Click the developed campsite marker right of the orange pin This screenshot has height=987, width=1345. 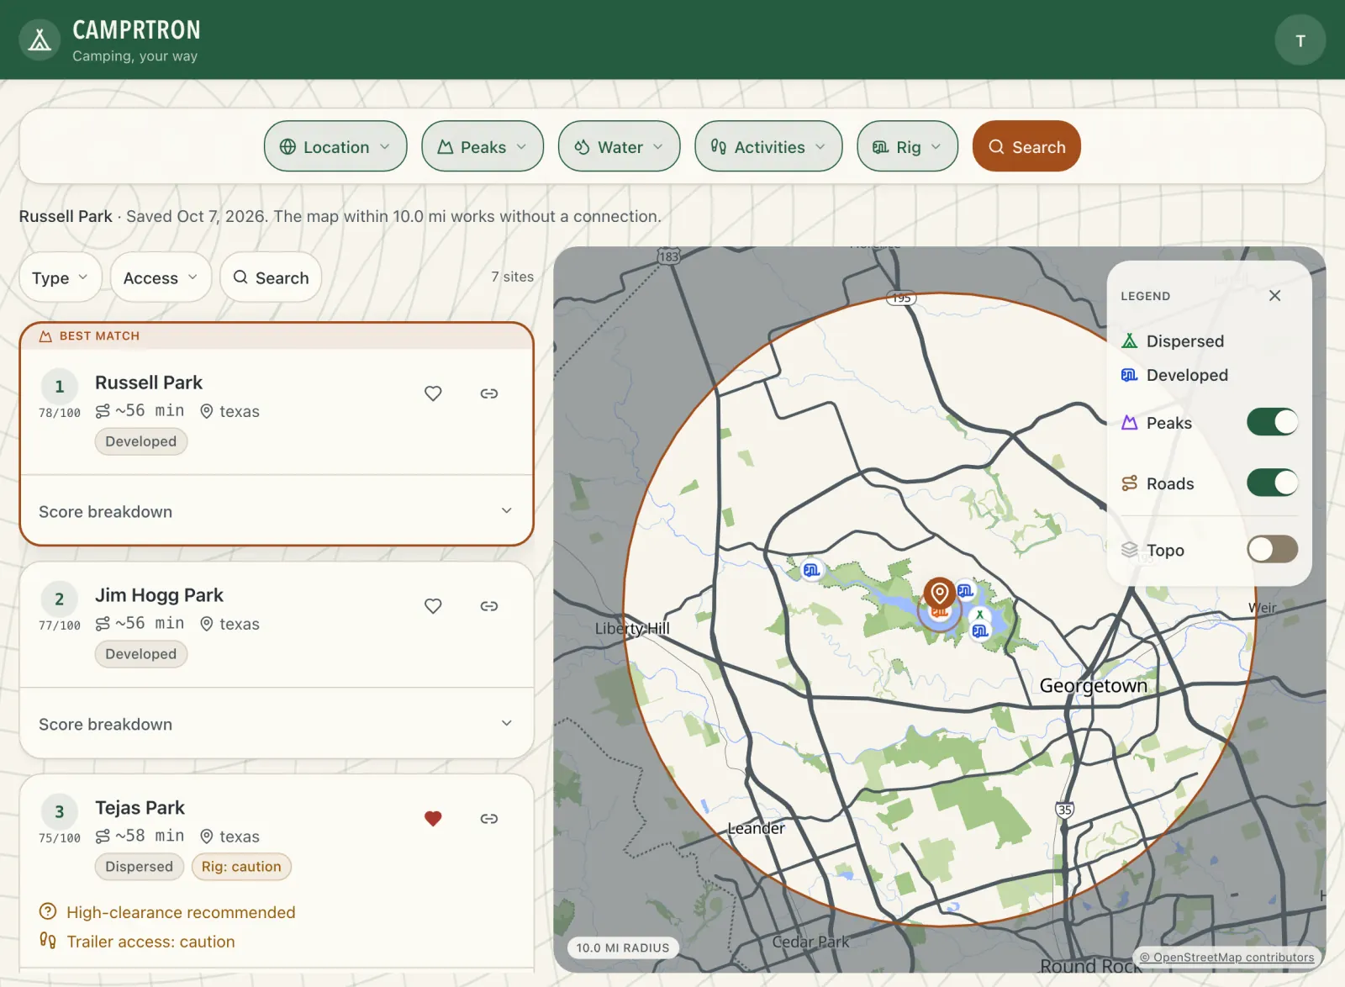[966, 591]
